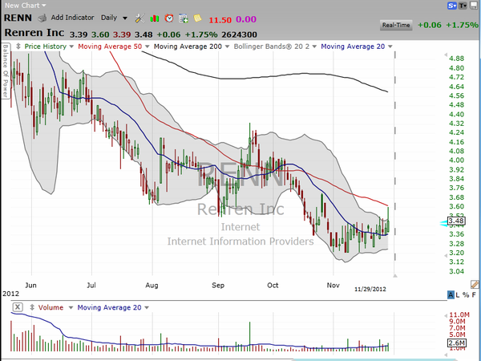This screenshot has width=481, height=361.
Task: Expand Bollinger Bands 20 2 dropdown arrow
Action: tap(314, 47)
